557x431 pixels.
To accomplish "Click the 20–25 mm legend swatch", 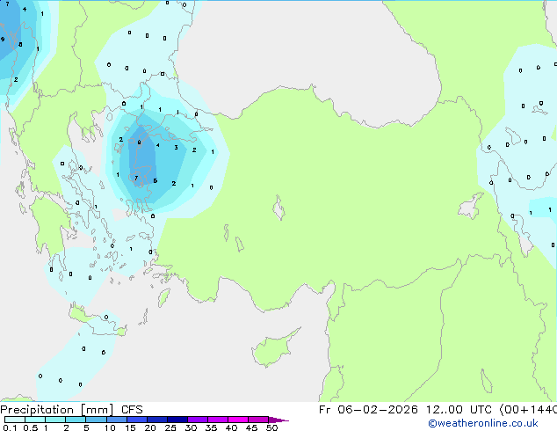I will coord(157,420).
